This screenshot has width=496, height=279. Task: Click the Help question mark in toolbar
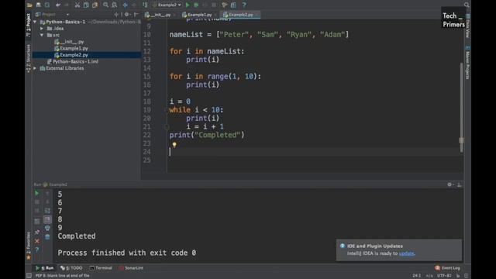[244, 5]
